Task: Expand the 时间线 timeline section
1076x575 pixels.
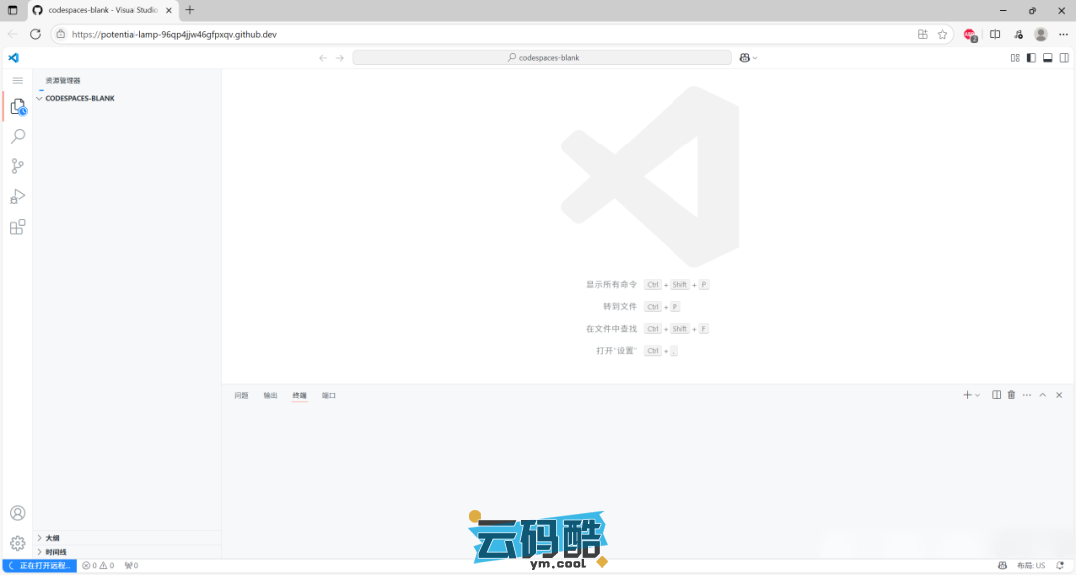Action: tap(55, 551)
